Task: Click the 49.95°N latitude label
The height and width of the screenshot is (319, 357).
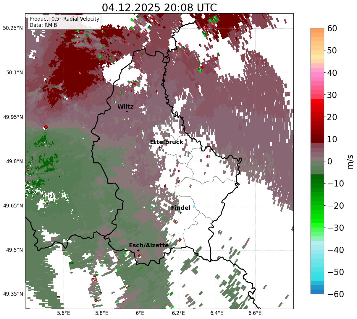Action: 13,117
